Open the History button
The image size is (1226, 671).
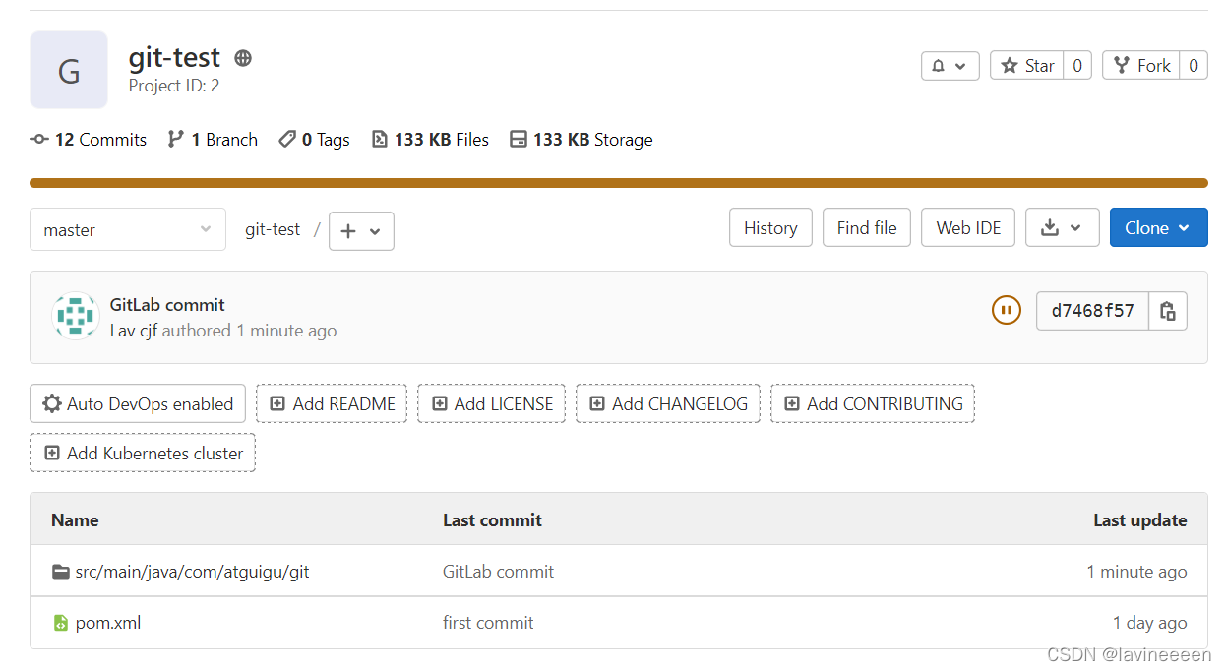770,228
